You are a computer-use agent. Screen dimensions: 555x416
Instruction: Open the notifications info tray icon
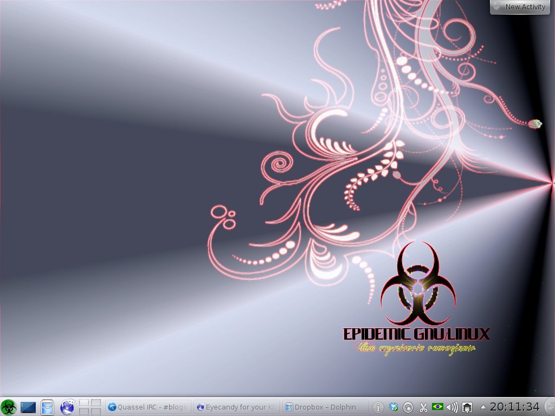(x=378, y=407)
